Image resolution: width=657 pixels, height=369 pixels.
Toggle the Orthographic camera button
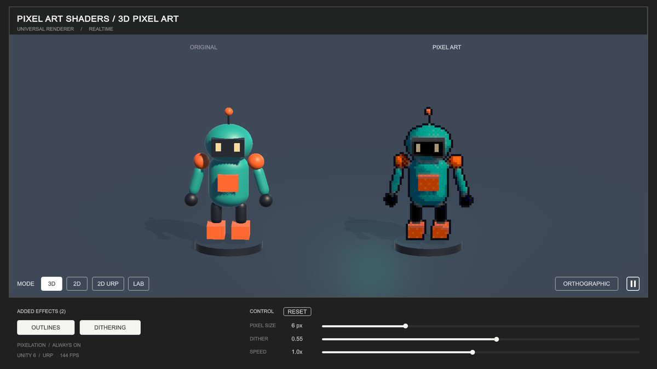coord(586,284)
